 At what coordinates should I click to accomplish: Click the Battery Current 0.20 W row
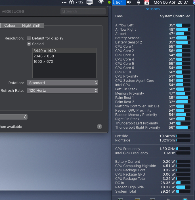[x=153, y=162]
